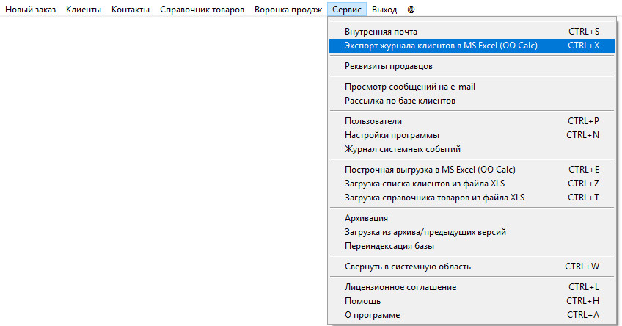Open Справочник товаров in menu bar
The height and width of the screenshot is (326, 622).
[x=202, y=10]
